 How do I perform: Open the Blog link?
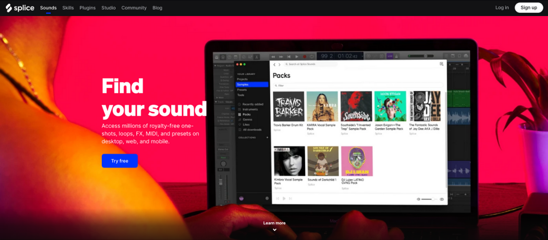tap(157, 8)
